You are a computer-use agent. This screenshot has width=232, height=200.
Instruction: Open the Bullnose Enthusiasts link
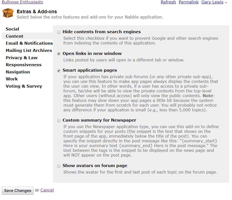[x=22, y=2]
